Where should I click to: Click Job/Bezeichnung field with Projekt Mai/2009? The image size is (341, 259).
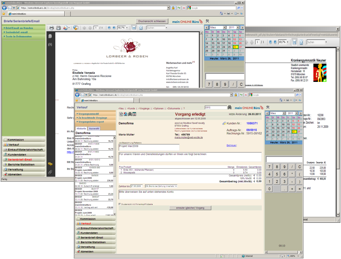[x=149, y=147]
